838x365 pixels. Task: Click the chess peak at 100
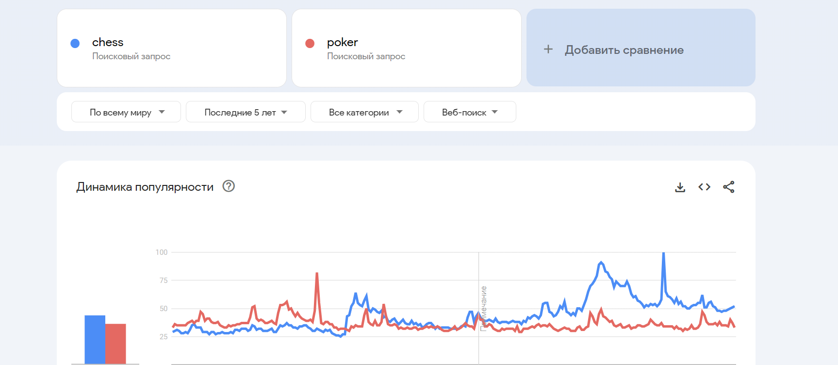coord(663,254)
